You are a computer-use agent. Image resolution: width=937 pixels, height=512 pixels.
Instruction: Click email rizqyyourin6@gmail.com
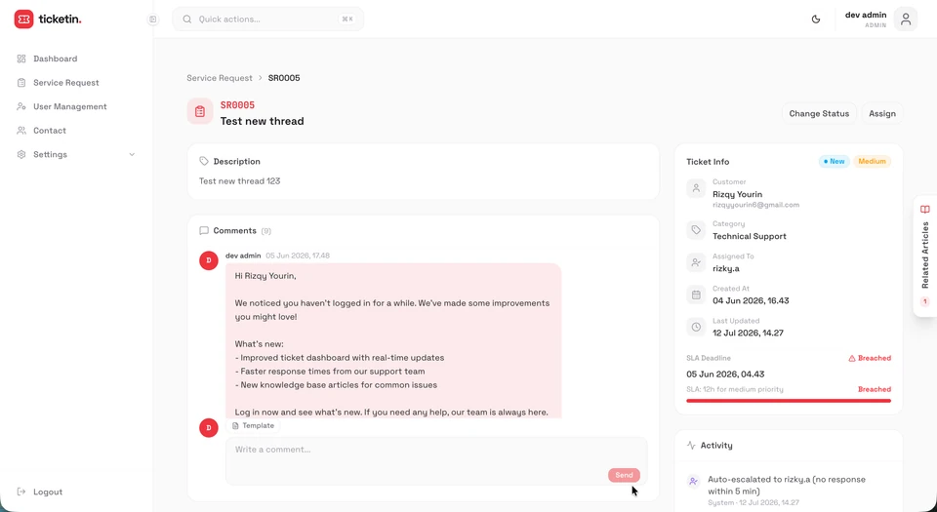(755, 205)
